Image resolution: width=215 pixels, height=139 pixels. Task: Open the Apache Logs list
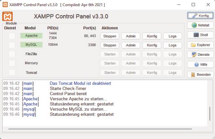(172, 36)
